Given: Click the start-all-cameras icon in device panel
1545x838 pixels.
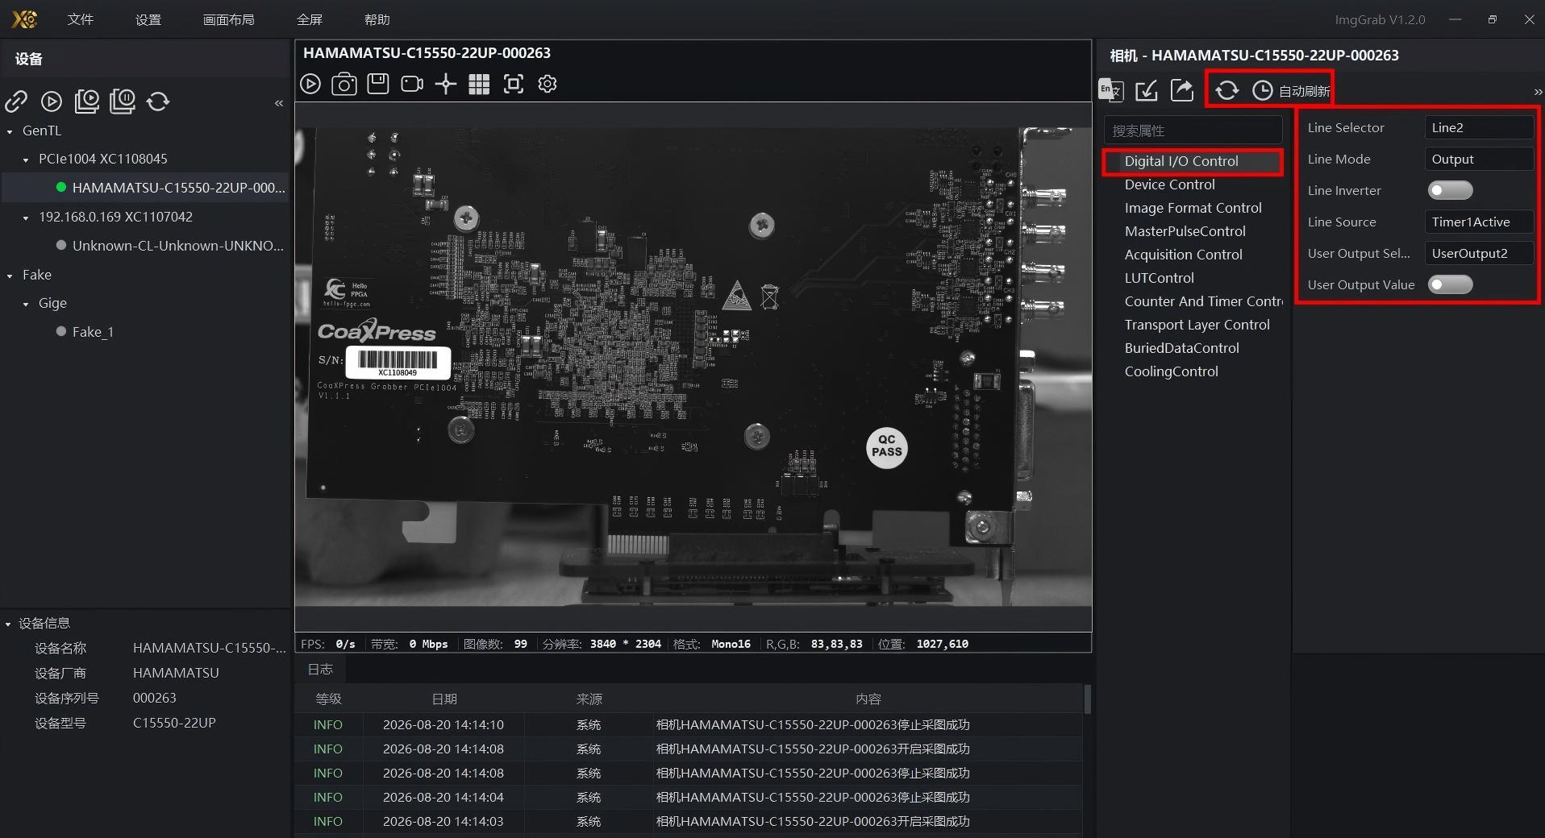Looking at the screenshot, I should coord(87,101).
